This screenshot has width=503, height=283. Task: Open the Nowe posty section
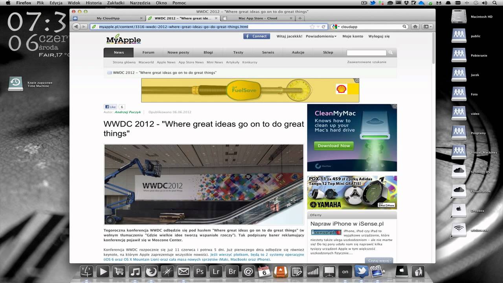pos(178,52)
